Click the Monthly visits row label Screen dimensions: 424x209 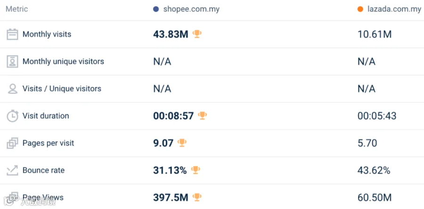click(x=47, y=34)
